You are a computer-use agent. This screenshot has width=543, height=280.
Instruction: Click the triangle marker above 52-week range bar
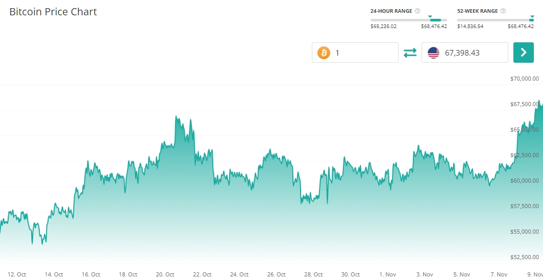click(532, 16)
